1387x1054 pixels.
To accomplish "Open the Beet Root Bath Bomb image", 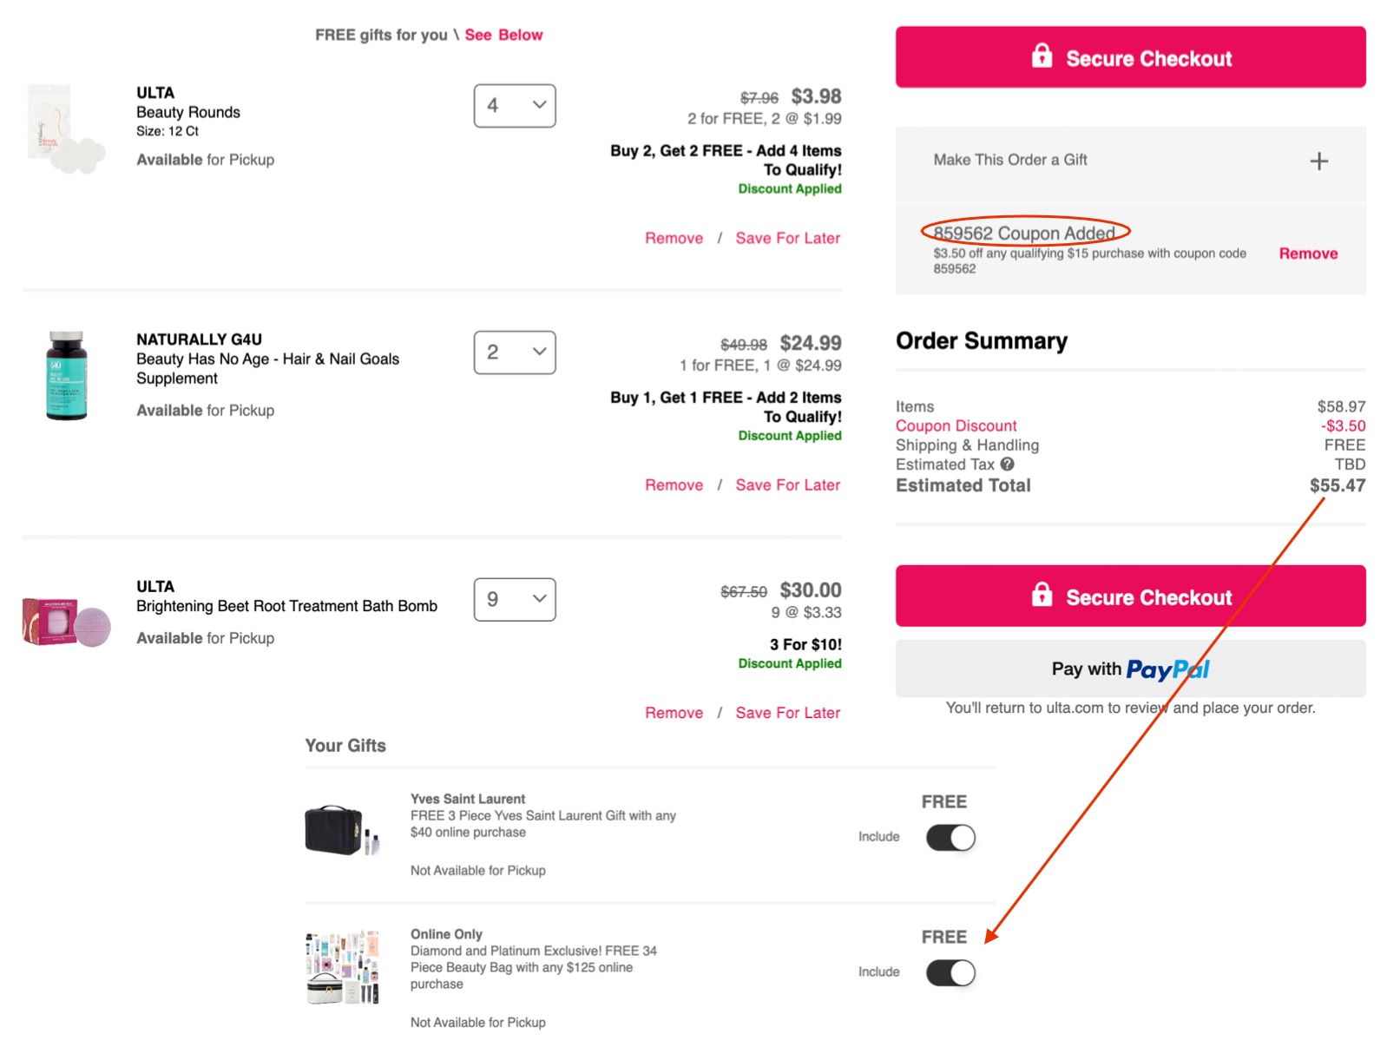I will pyautogui.click(x=67, y=622).
